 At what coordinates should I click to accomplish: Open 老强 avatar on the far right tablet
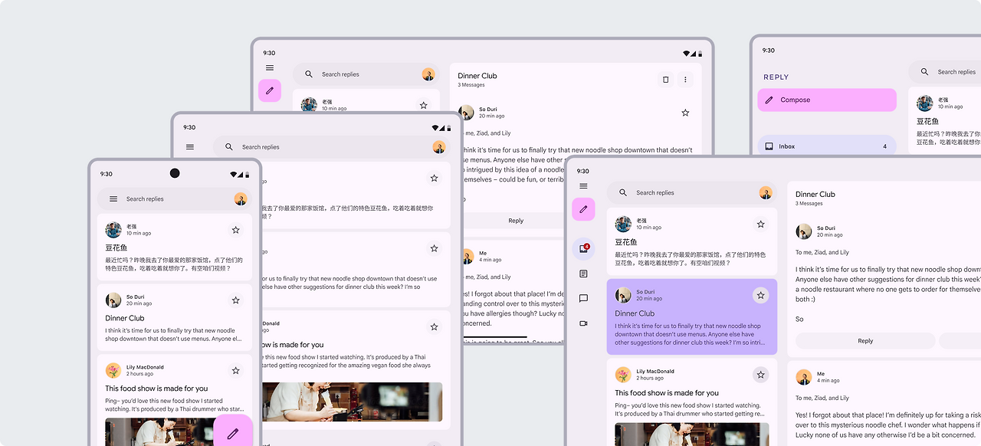925,103
